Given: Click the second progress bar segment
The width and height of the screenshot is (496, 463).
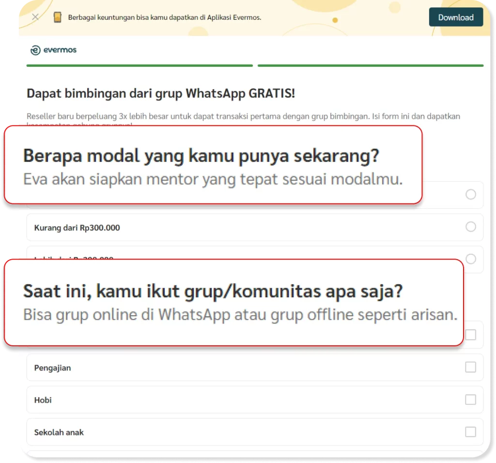Looking at the screenshot, I should 371,65.
